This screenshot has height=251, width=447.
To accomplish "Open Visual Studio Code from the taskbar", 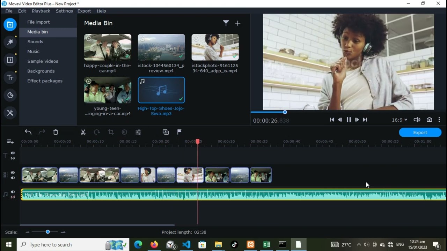I will 186,244.
